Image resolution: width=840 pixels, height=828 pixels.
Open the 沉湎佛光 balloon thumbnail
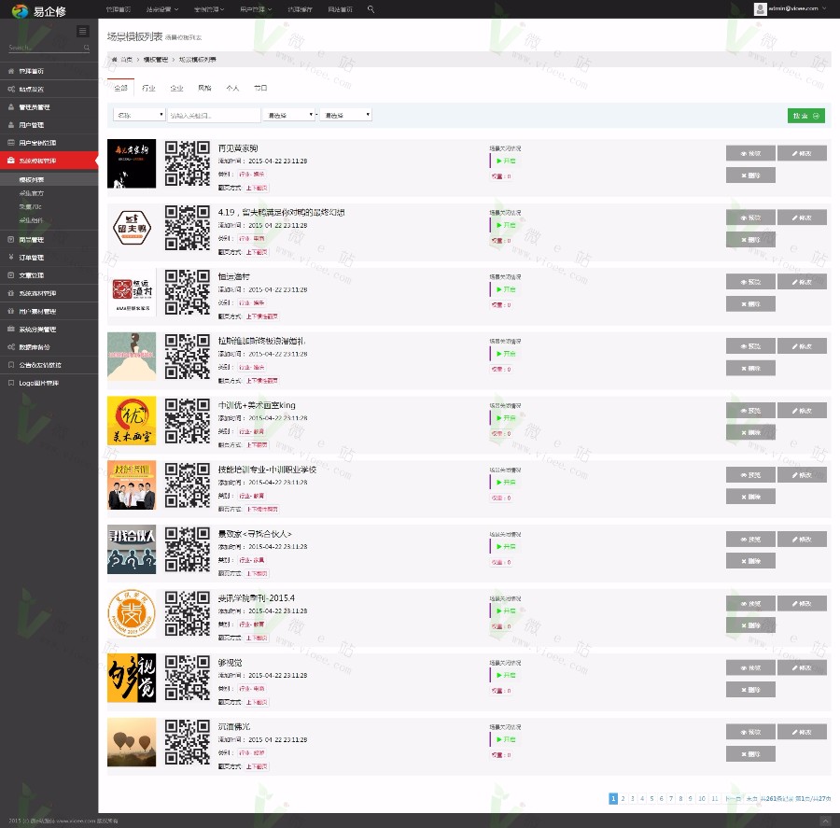coord(132,742)
